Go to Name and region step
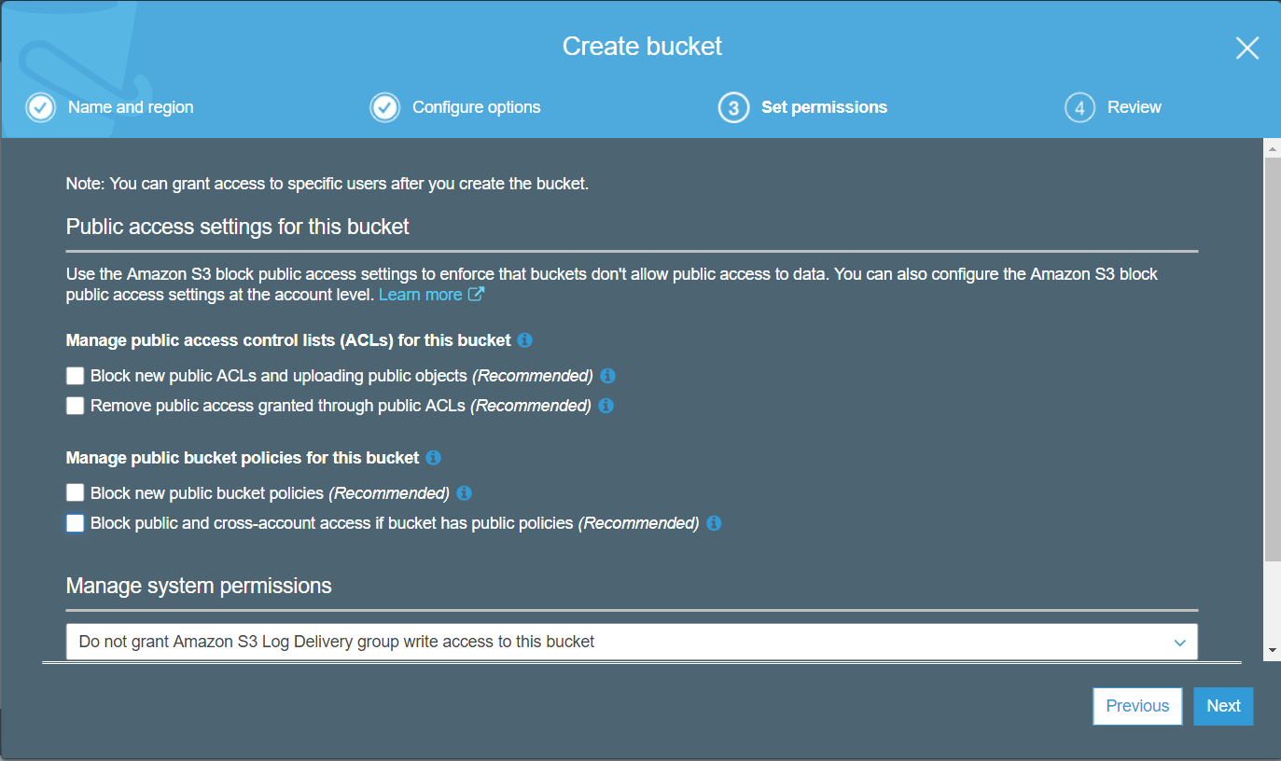The height and width of the screenshot is (761, 1281). (x=130, y=107)
